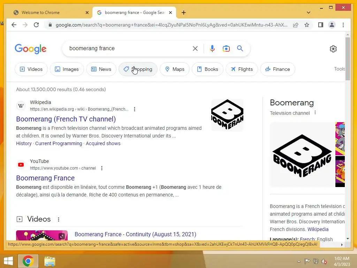
Task: Open Boomerang logo thumbnail beside Wikipedia result
Action: tap(227, 115)
